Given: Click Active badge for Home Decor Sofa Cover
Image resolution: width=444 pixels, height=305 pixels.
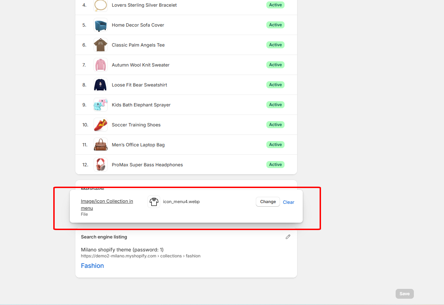Looking at the screenshot, I should [275, 25].
